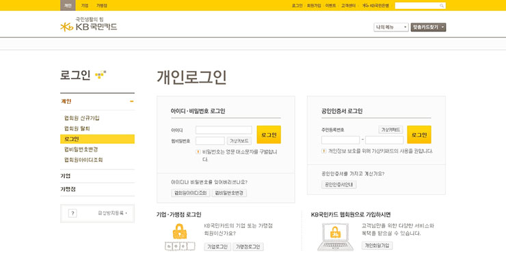Screen dimensions: 506x267
Task: Click the 기업·가맹점 로그인 heading
Action: (178, 214)
